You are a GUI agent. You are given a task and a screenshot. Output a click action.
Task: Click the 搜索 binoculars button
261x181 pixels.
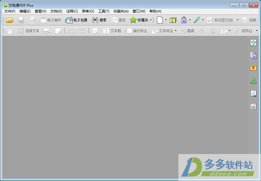point(99,20)
